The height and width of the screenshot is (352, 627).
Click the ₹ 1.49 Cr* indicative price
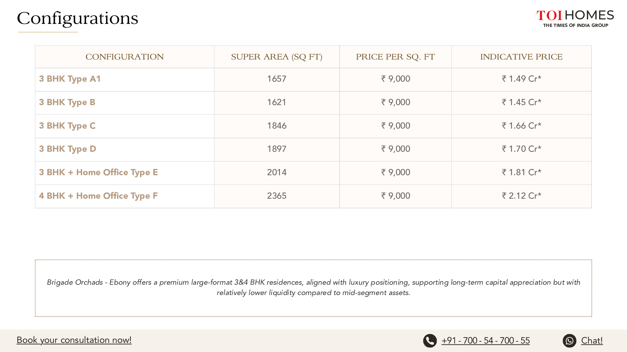click(x=521, y=79)
